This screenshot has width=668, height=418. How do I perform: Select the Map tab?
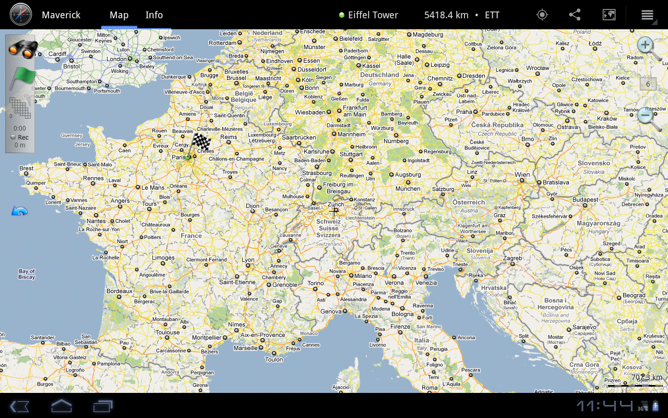(x=118, y=15)
